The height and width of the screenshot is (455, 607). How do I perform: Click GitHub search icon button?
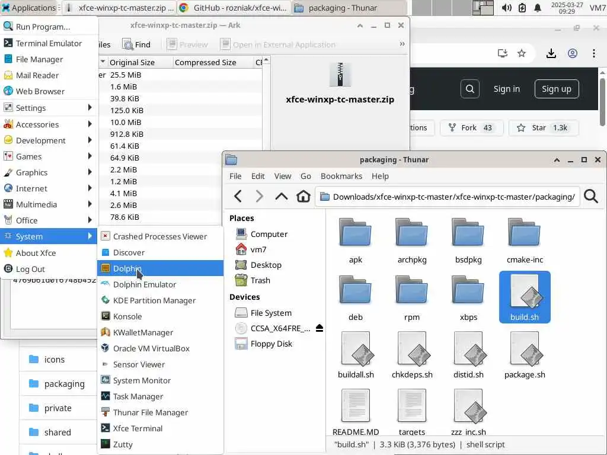[x=470, y=89]
